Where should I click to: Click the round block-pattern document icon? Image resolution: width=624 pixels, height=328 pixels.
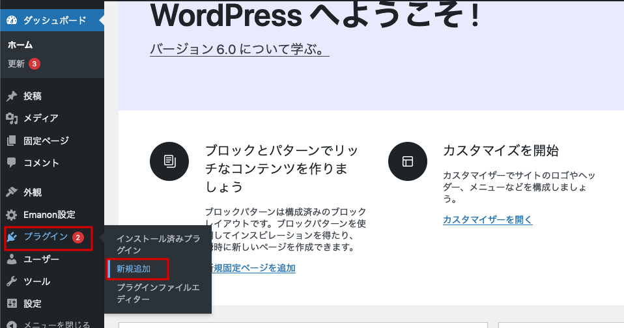[169, 161]
